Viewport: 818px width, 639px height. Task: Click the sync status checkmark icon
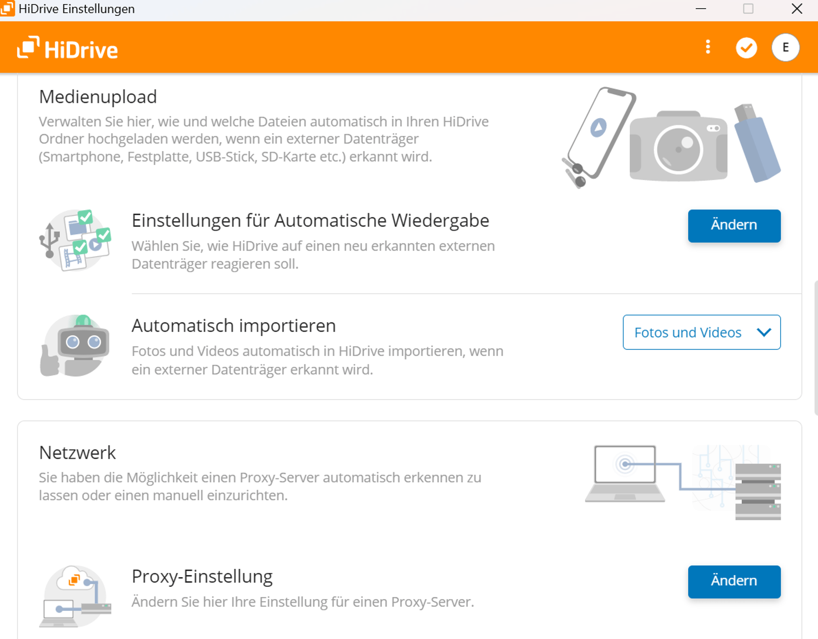746,47
